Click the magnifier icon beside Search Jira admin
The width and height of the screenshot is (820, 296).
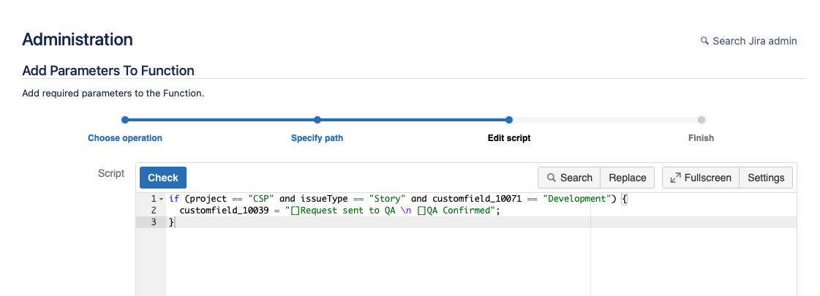coord(704,41)
